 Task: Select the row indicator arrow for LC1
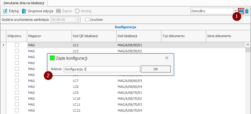point(3,45)
